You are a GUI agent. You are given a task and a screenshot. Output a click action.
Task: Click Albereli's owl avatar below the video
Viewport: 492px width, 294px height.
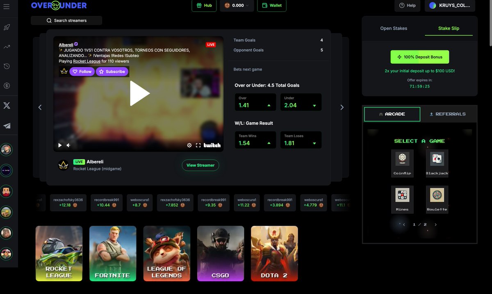click(x=64, y=165)
